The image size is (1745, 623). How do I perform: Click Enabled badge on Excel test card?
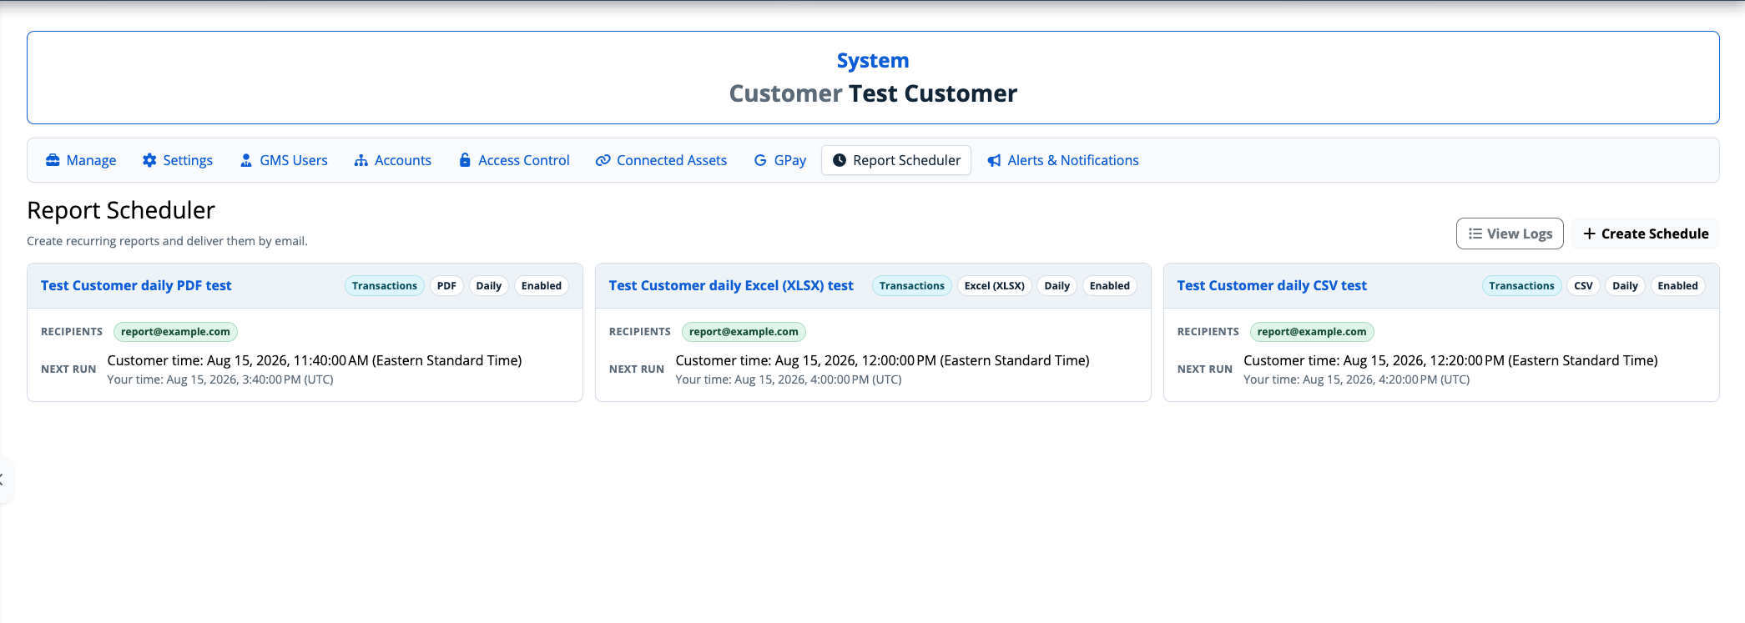[x=1110, y=286]
